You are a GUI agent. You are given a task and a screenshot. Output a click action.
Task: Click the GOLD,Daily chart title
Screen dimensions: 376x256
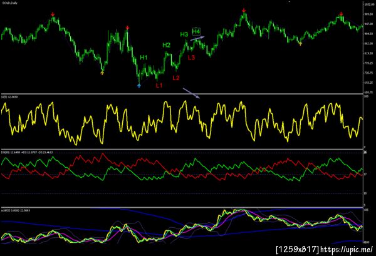(10, 3)
